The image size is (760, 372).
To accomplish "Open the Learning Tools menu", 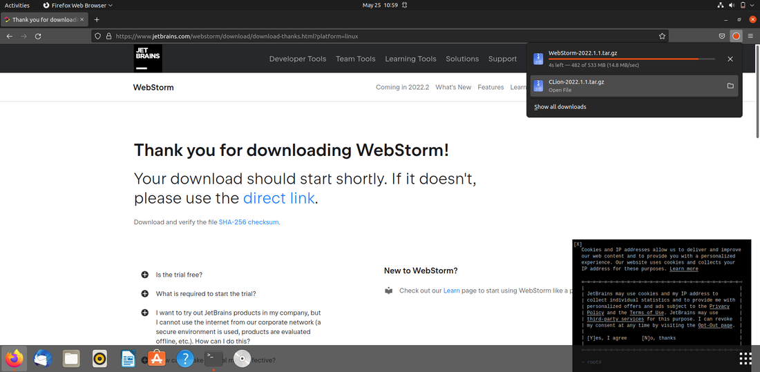I will coord(410,59).
